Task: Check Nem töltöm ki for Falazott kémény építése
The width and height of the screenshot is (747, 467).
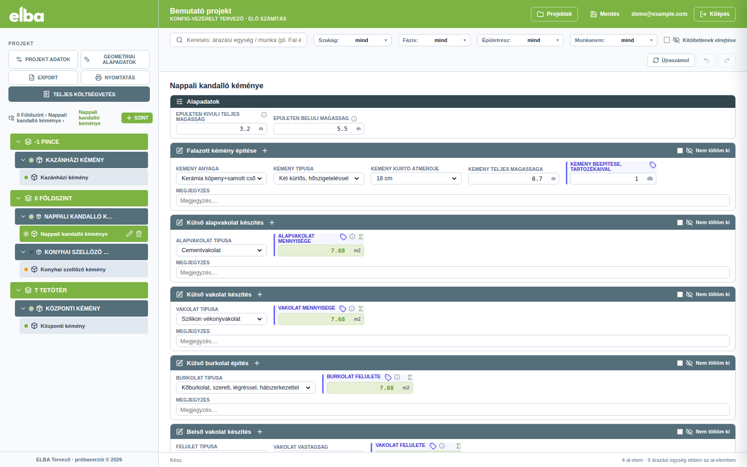Action: [x=680, y=151]
